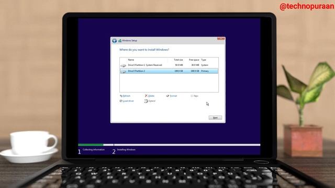
Task: Click the Primary type cell of Partition 2
Action: (205, 71)
